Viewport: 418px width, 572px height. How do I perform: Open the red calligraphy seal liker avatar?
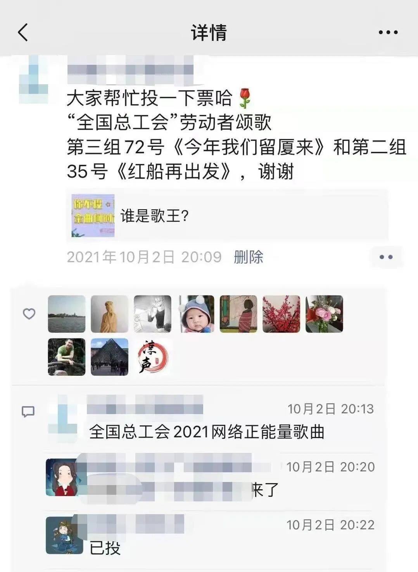click(x=152, y=357)
